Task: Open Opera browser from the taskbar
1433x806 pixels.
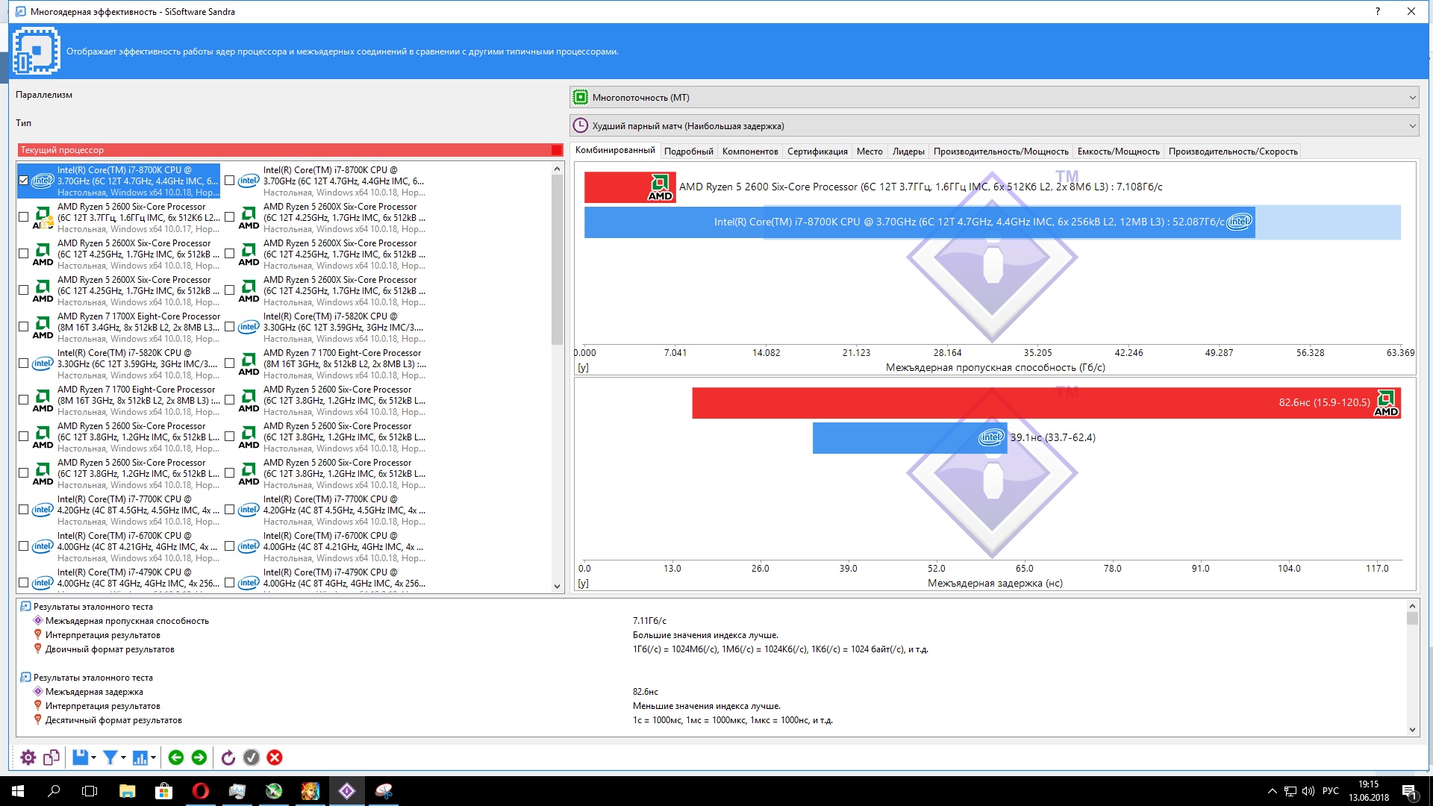Action: tap(200, 791)
